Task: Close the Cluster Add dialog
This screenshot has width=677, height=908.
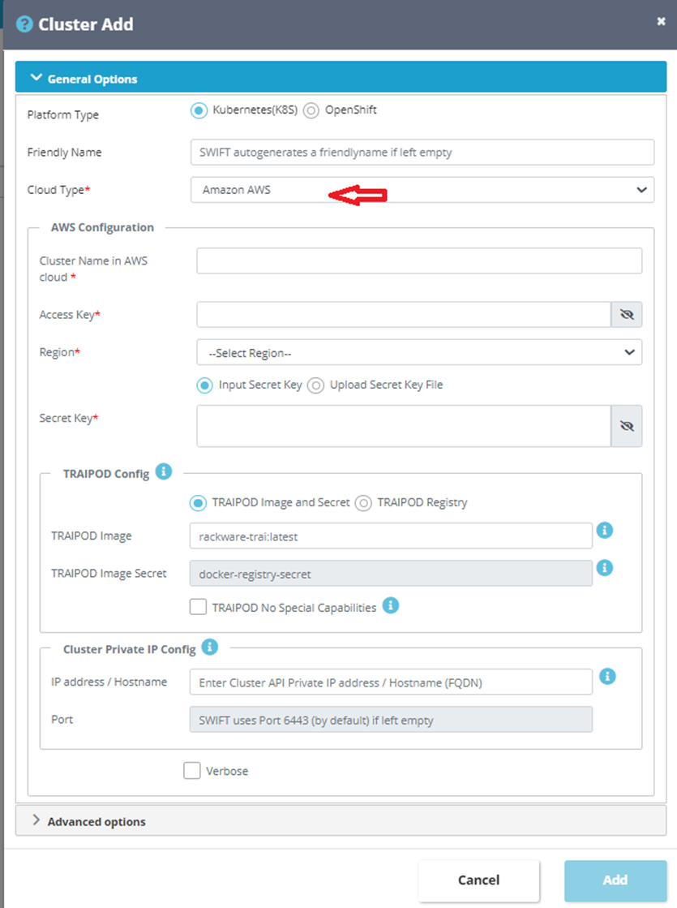Action: [x=661, y=21]
